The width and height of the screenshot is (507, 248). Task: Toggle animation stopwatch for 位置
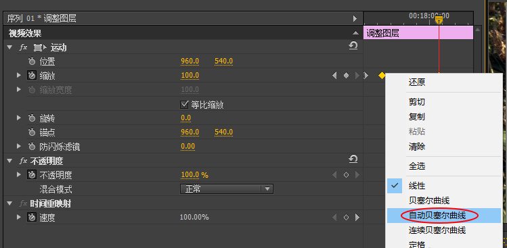[32, 61]
